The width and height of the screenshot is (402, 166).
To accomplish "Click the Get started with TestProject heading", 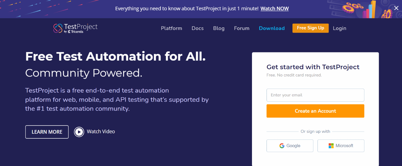I will tap(313, 67).
